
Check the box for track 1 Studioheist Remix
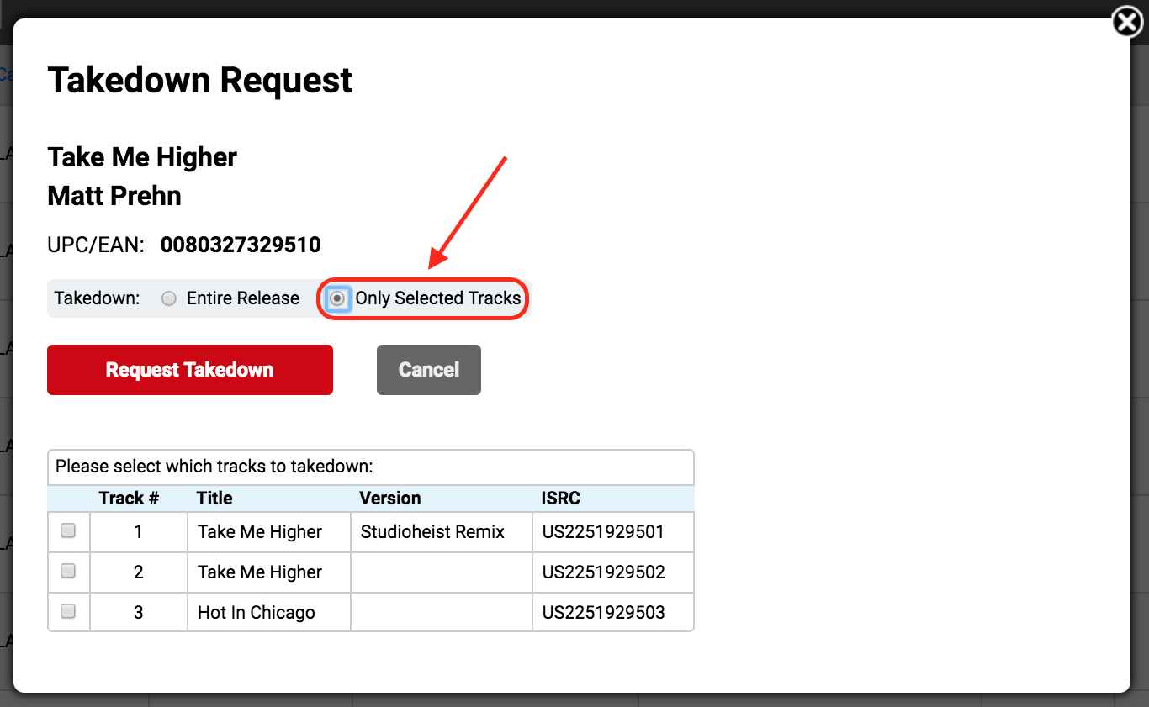(68, 530)
